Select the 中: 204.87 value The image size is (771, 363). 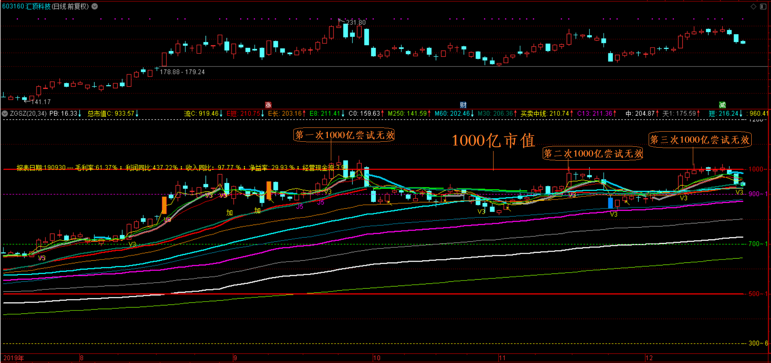[x=642, y=114]
